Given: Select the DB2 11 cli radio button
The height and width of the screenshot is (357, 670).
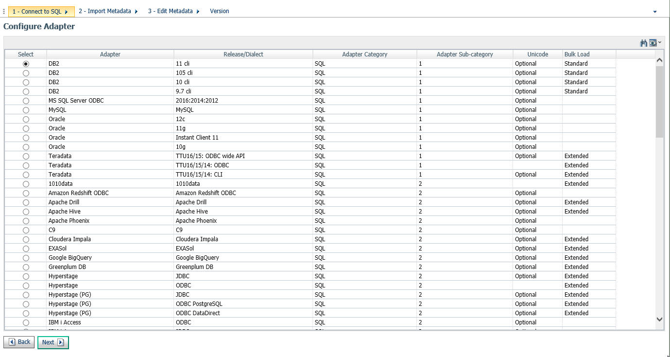Looking at the screenshot, I should tap(26, 64).
